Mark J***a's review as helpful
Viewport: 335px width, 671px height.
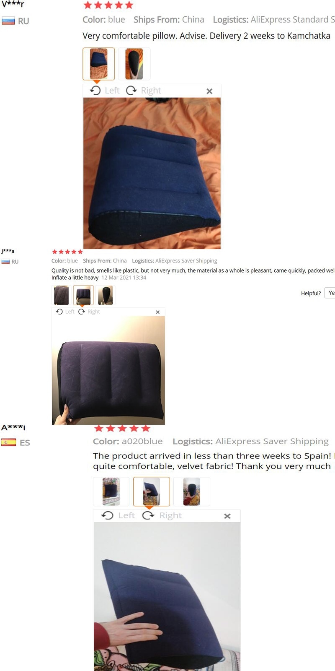pos(330,293)
